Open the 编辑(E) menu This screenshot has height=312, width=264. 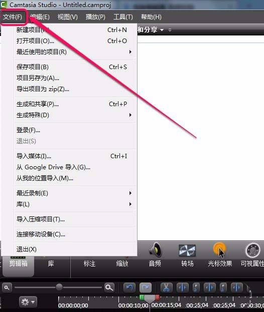pyautogui.click(x=40, y=17)
